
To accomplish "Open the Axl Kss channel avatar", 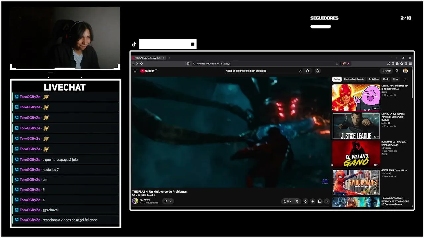I will [135, 201].
